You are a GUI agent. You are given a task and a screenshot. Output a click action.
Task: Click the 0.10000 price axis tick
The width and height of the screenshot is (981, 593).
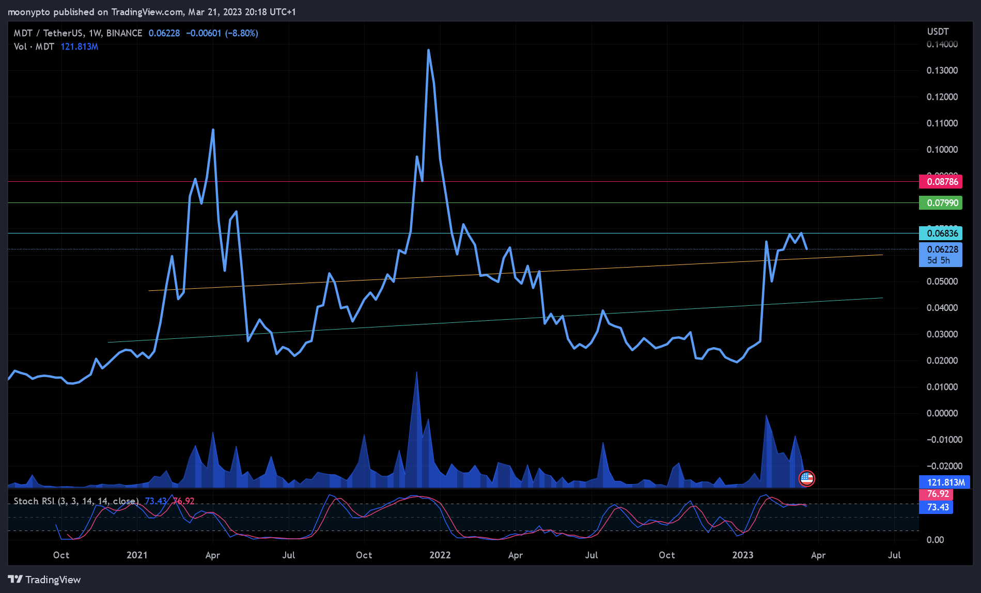(942, 150)
